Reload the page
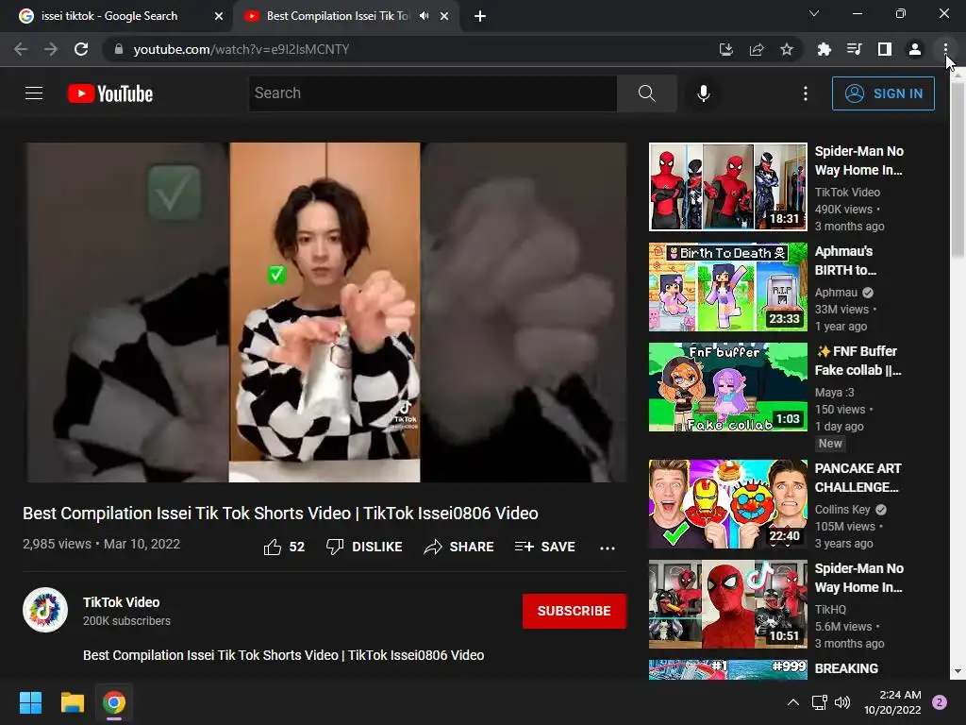 tap(81, 49)
